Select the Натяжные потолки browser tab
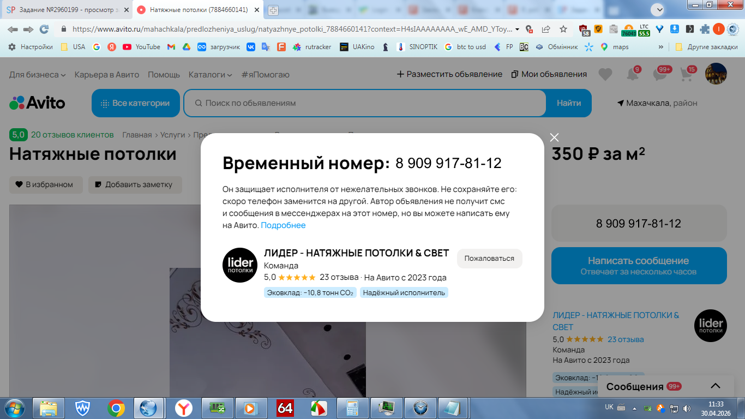The image size is (745, 419). (198, 10)
